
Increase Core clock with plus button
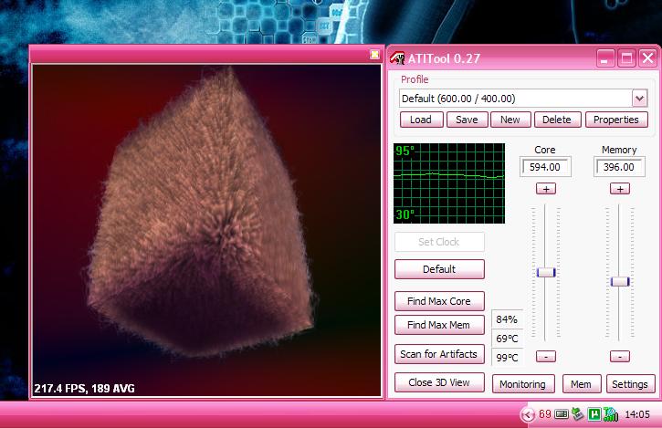[546, 189]
